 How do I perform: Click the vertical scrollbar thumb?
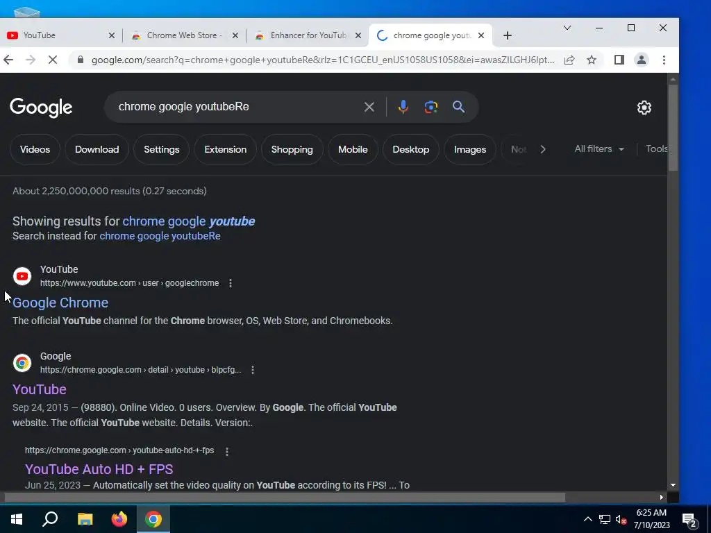(673, 128)
